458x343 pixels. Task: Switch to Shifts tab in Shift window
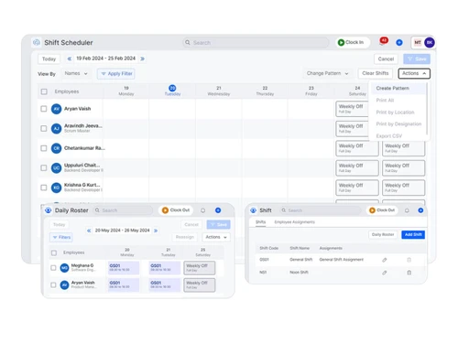pyautogui.click(x=260, y=222)
